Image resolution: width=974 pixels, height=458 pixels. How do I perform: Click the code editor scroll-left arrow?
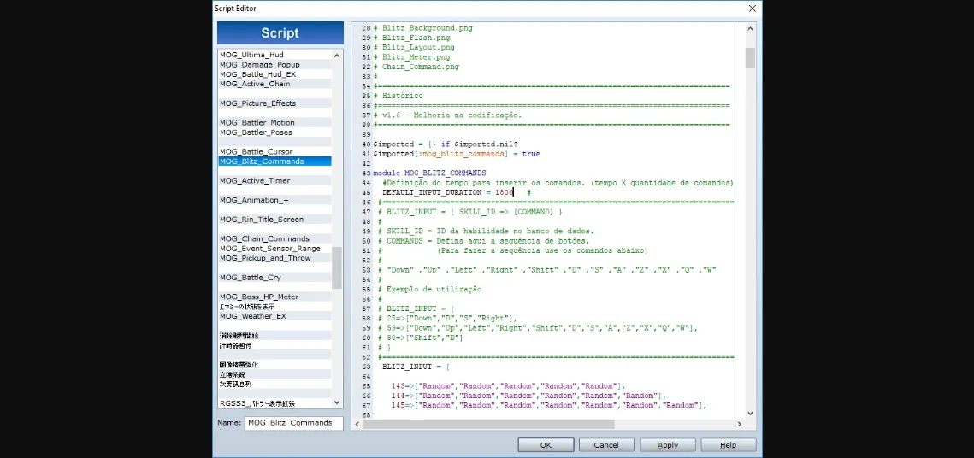coord(357,424)
